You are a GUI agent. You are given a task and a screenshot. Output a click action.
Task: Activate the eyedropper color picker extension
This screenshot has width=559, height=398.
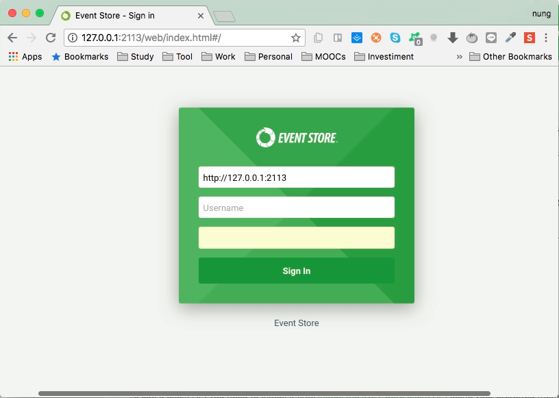510,38
